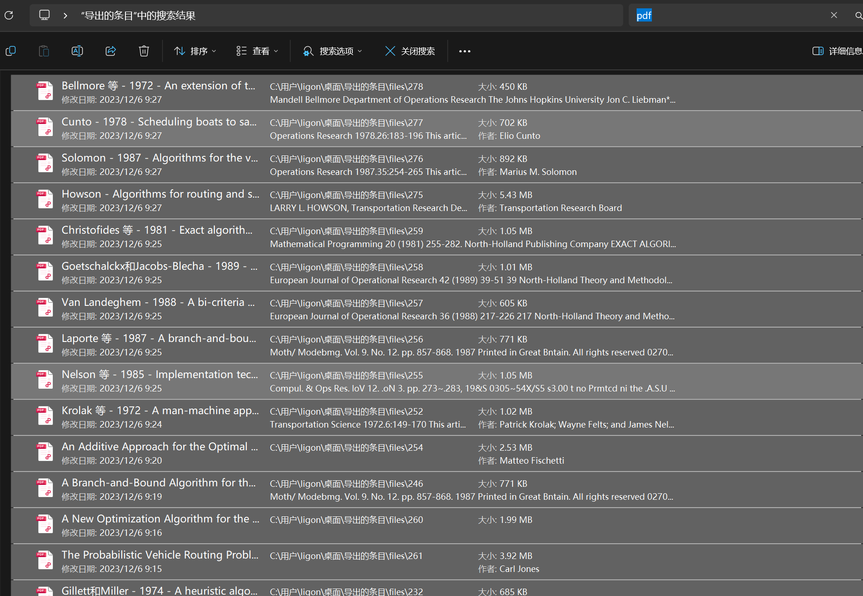Screen dimensions: 863x596
Task: Select file name 'Solomon - 1987 - Algorithms for the v...'
Action: [x=160, y=158]
